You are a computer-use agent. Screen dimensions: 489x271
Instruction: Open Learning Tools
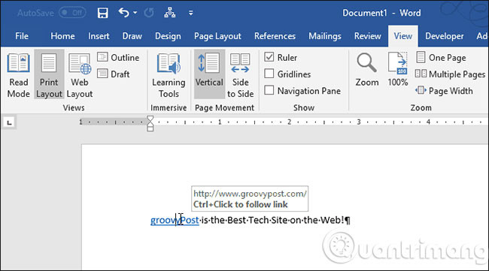click(x=169, y=75)
